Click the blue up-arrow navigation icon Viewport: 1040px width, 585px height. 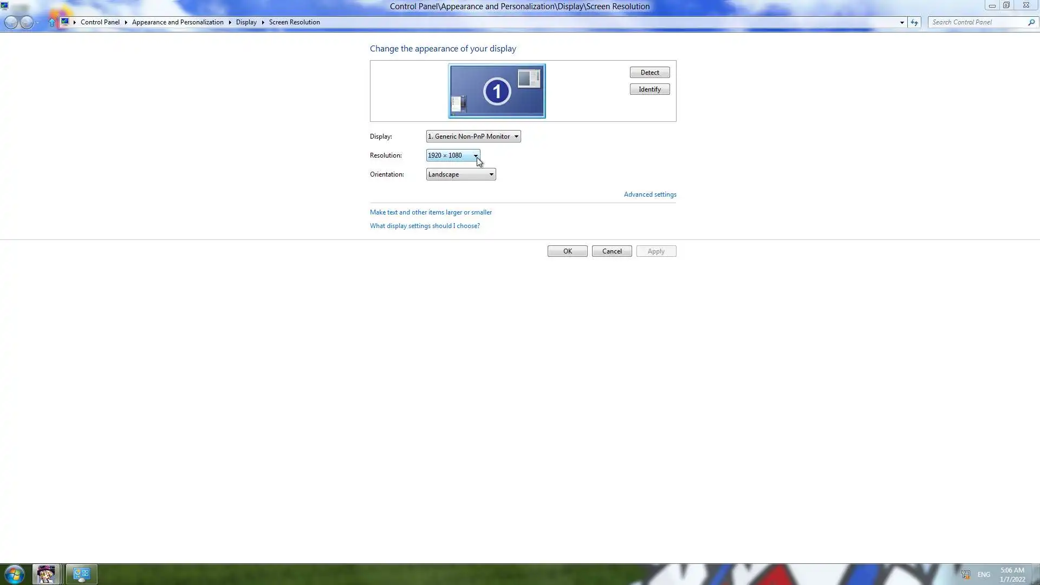(x=52, y=22)
